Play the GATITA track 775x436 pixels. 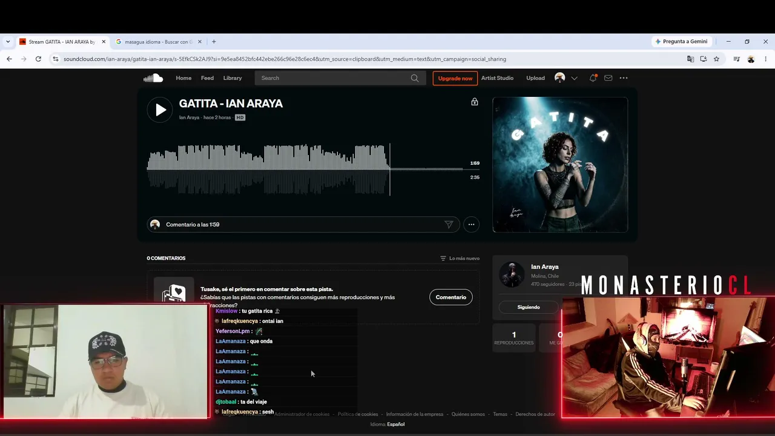(x=160, y=110)
